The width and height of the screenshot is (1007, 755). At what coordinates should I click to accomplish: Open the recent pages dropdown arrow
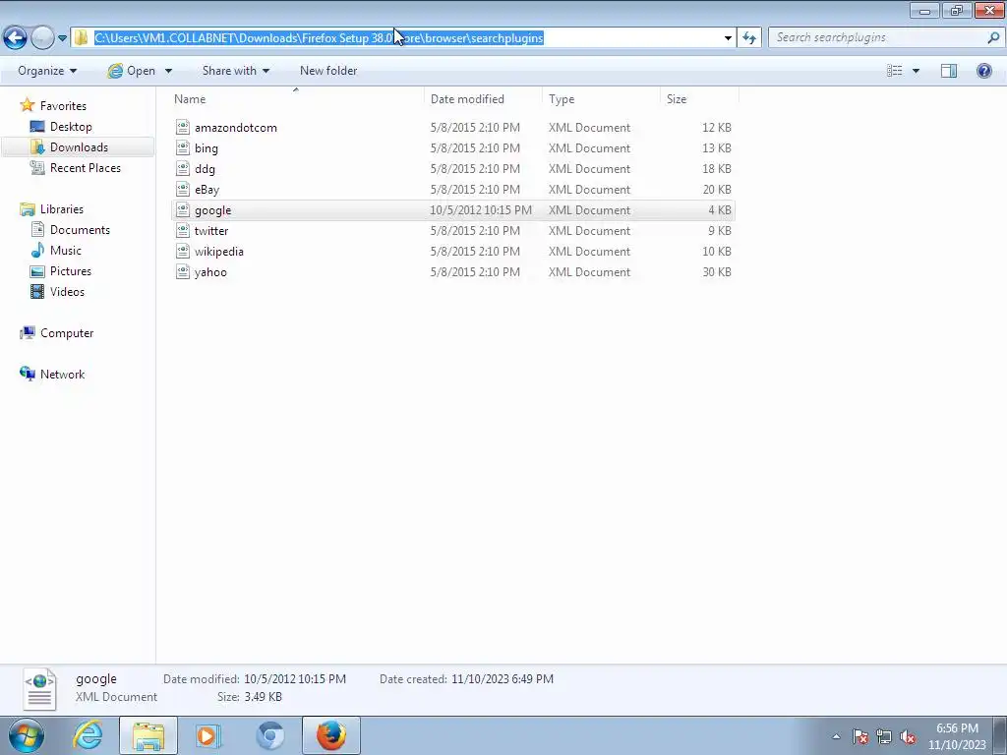pos(62,38)
